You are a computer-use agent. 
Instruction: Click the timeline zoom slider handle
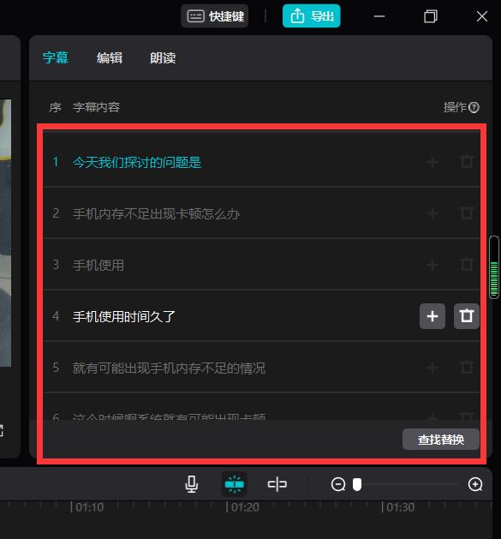coord(357,484)
